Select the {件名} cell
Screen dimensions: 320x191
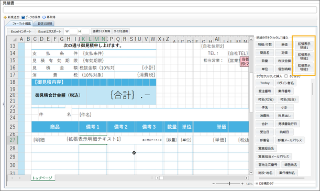tap(85, 115)
